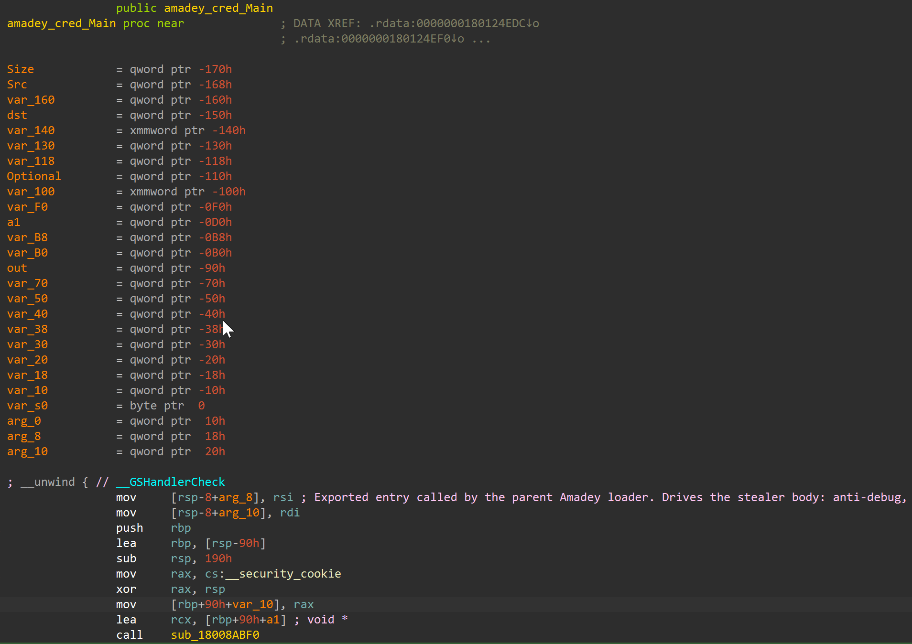This screenshot has width=912, height=644.
Task: Click var_10 operand in highlighted mov line
Action: point(253,604)
